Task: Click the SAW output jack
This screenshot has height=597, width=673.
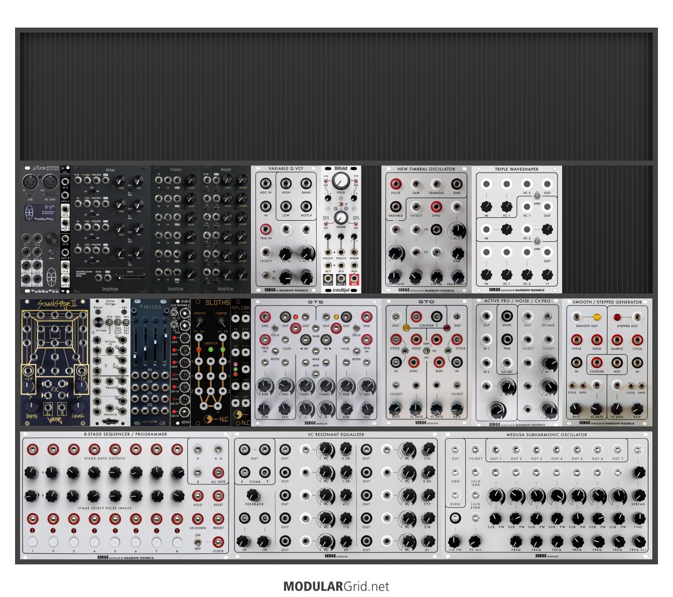Action: point(416,183)
